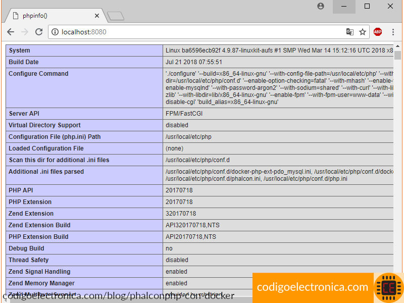This screenshot has height=303, width=404.
Task: Click 'Additional .ini files parsed' label
Action: [46, 172]
